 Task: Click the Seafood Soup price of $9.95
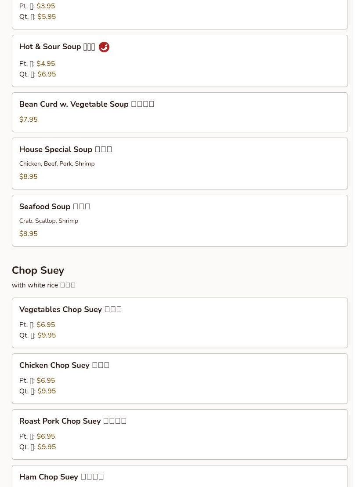click(29, 234)
